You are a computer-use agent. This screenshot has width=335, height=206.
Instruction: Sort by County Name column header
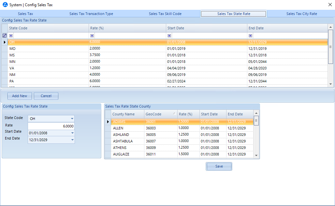pos(127,114)
